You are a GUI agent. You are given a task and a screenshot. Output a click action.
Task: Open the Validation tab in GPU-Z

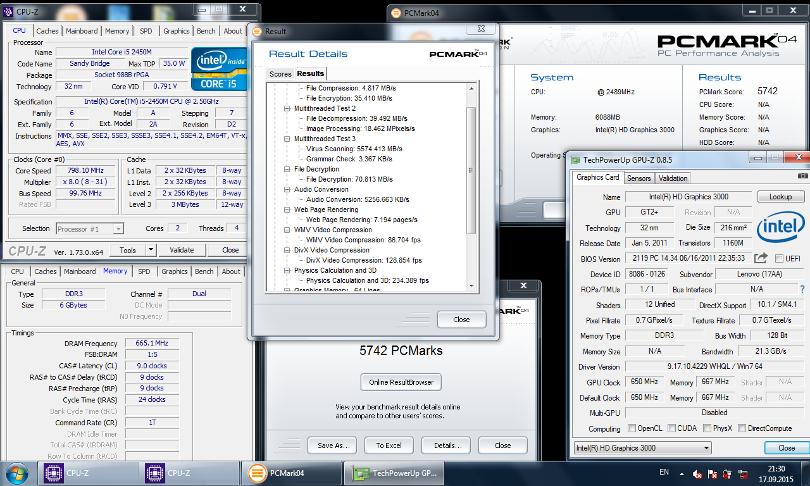pyautogui.click(x=673, y=178)
